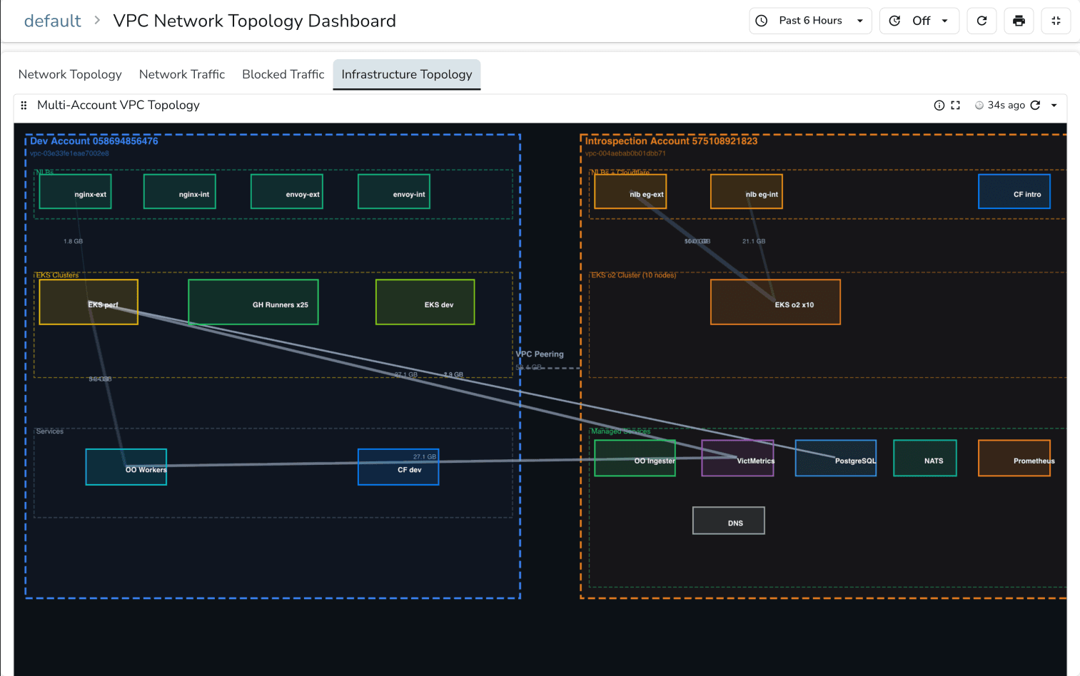Click the nginx-int node

180,191
